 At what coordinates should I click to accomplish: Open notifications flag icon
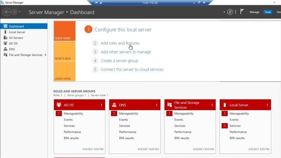click(x=242, y=12)
